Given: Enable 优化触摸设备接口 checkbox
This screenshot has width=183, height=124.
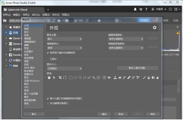Looking at the screenshot, I should (x=48, y=103).
